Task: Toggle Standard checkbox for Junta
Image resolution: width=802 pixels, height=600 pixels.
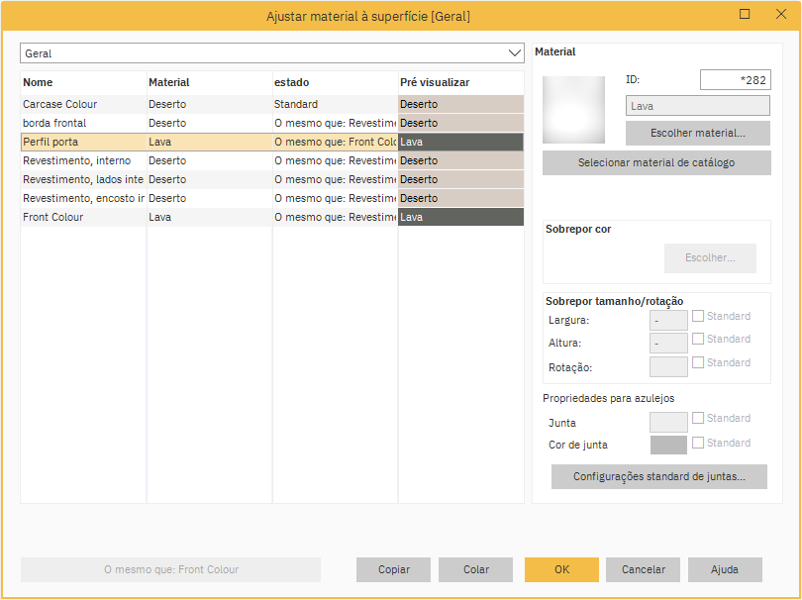Action: [x=698, y=419]
